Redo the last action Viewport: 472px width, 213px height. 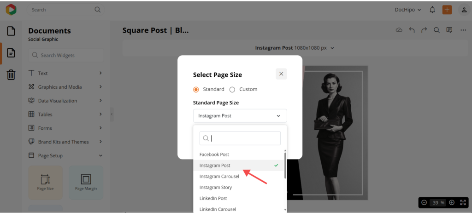tap(424, 30)
